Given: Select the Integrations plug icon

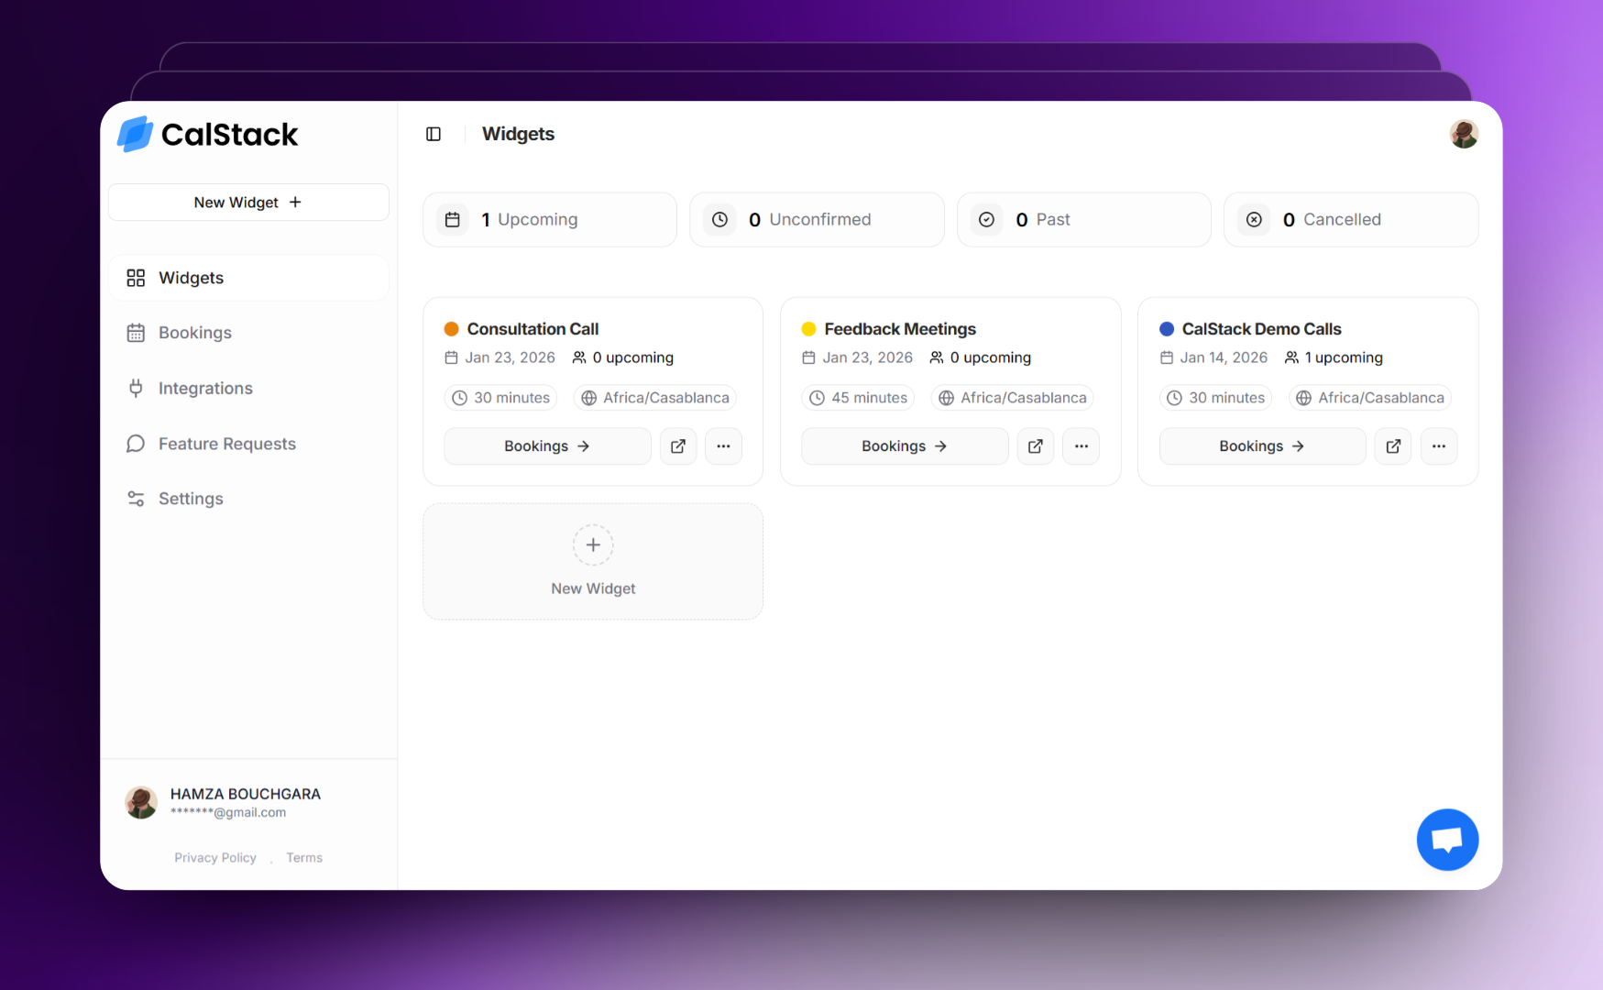Looking at the screenshot, I should tap(136, 388).
